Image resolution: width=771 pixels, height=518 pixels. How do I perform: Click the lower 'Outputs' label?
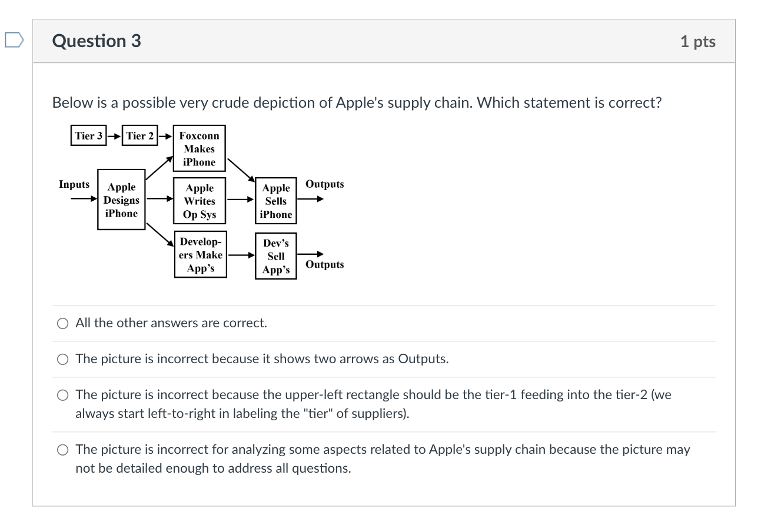click(x=324, y=264)
